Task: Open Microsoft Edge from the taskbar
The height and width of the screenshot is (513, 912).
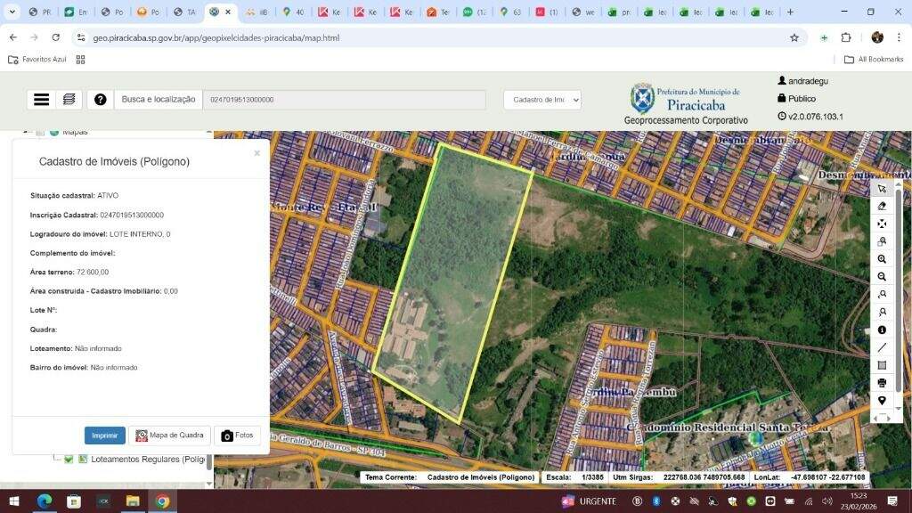Action: point(45,501)
